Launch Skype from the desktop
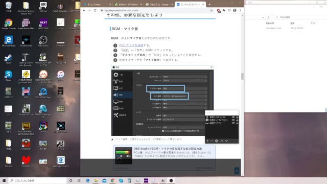Screen dimensions: 327x184 [9, 76]
